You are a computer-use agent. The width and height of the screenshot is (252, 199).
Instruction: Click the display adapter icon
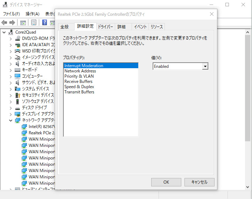pos(17,114)
